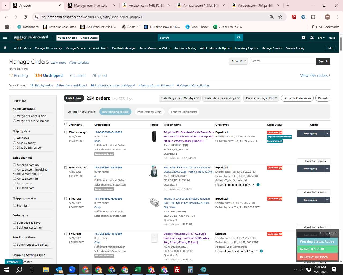Open View FBA orders link
Image resolution: width=343 pixels, height=275 pixels.
tap(315, 76)
